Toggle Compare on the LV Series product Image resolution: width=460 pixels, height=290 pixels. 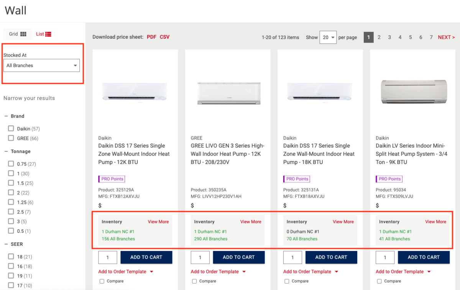pos(379,281)
